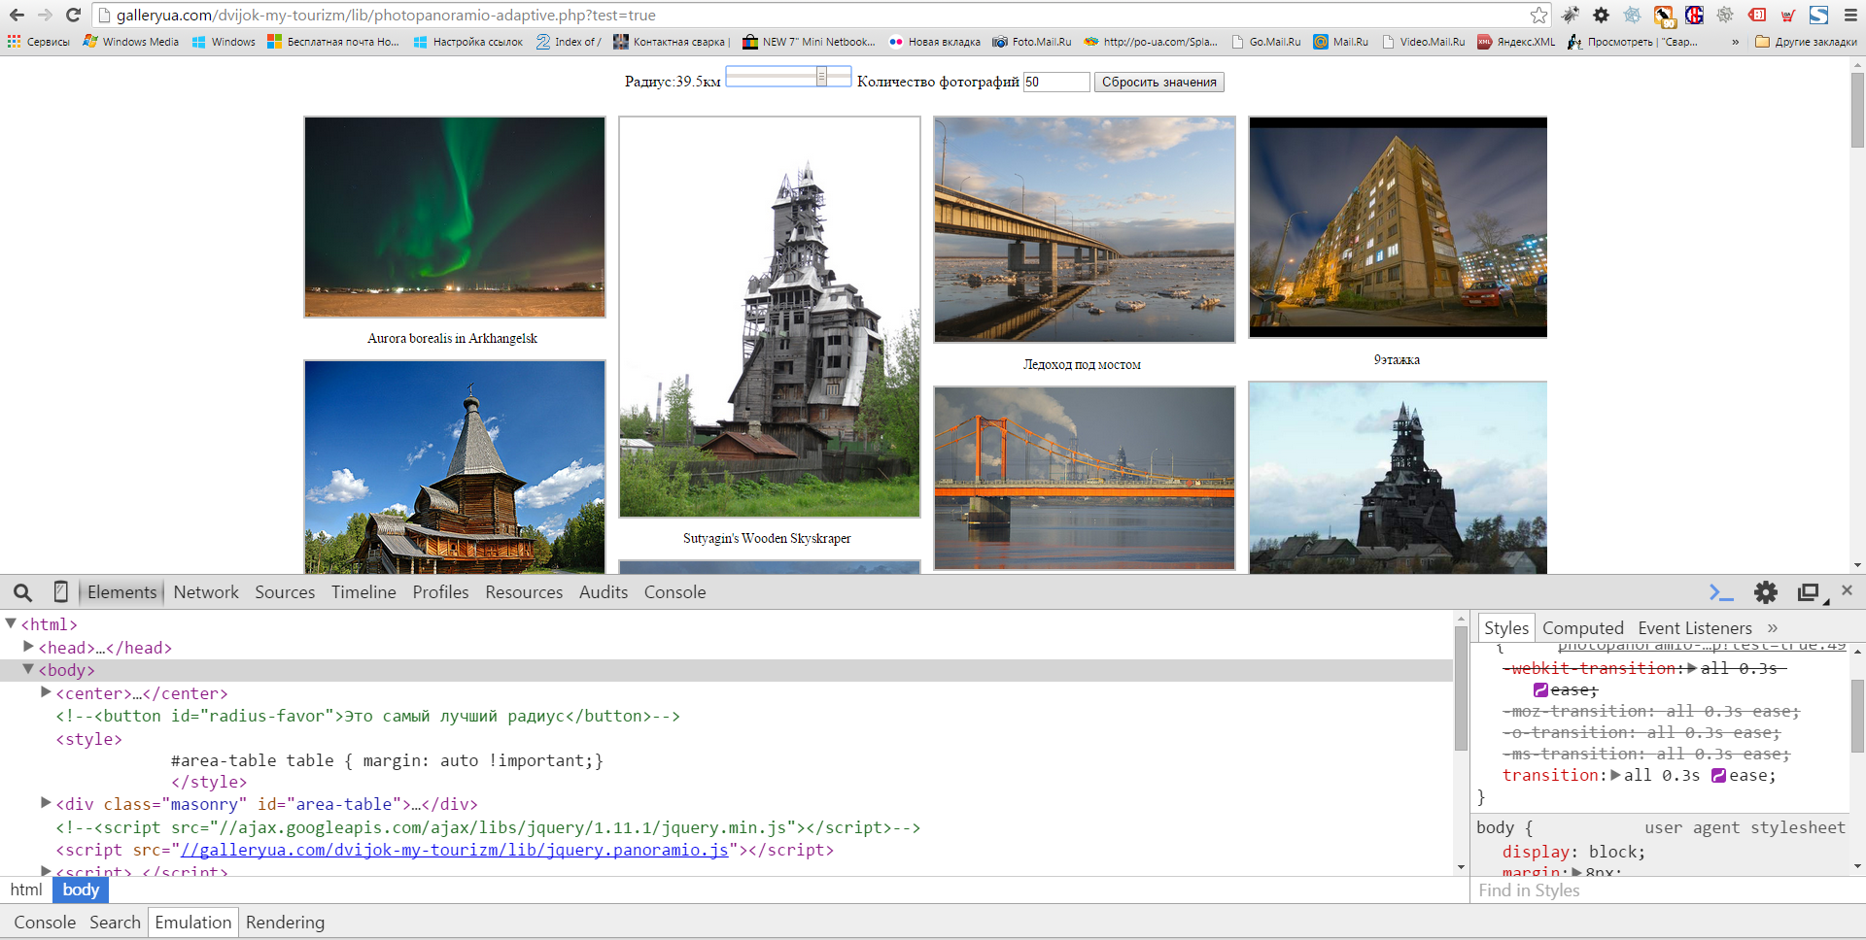Switch to the Sources panel
Viewport: 1866px width, 940px height.
[x=285, y=592]
